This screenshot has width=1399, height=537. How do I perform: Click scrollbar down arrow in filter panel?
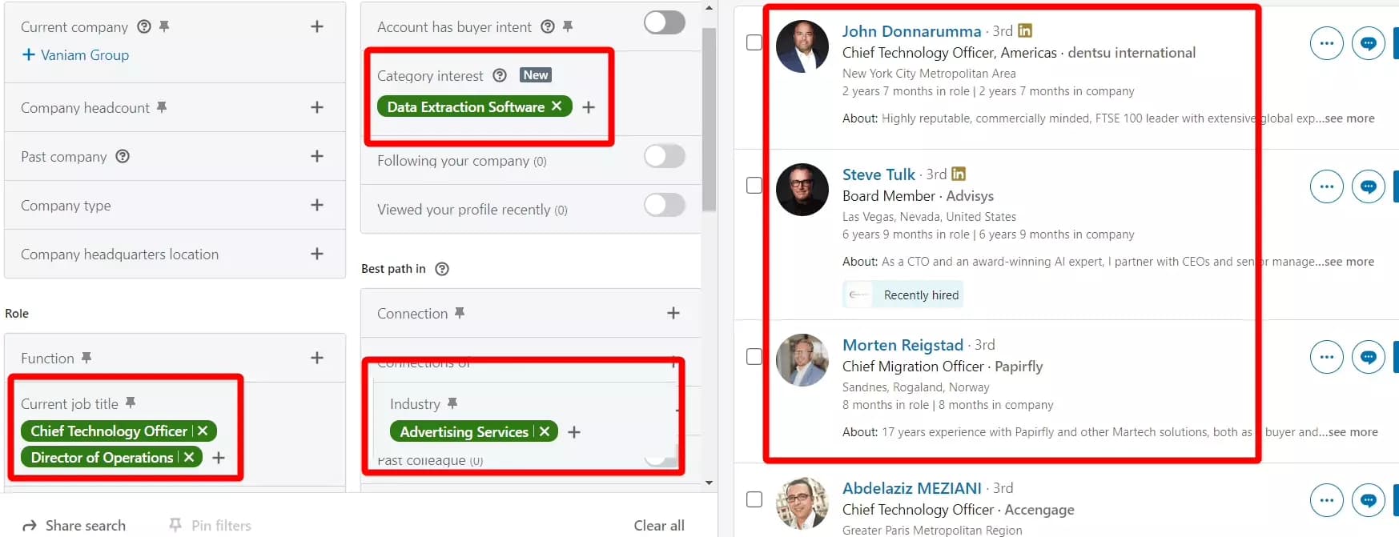pyautogui.click(x=709, y=483)
